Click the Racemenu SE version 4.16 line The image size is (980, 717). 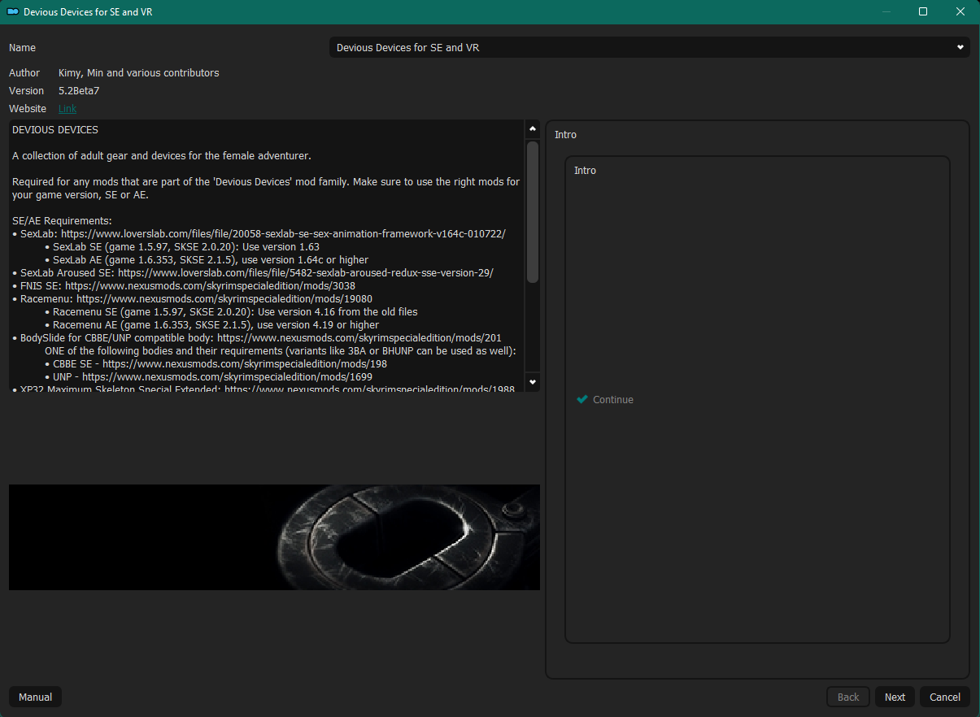click(231, 312)
